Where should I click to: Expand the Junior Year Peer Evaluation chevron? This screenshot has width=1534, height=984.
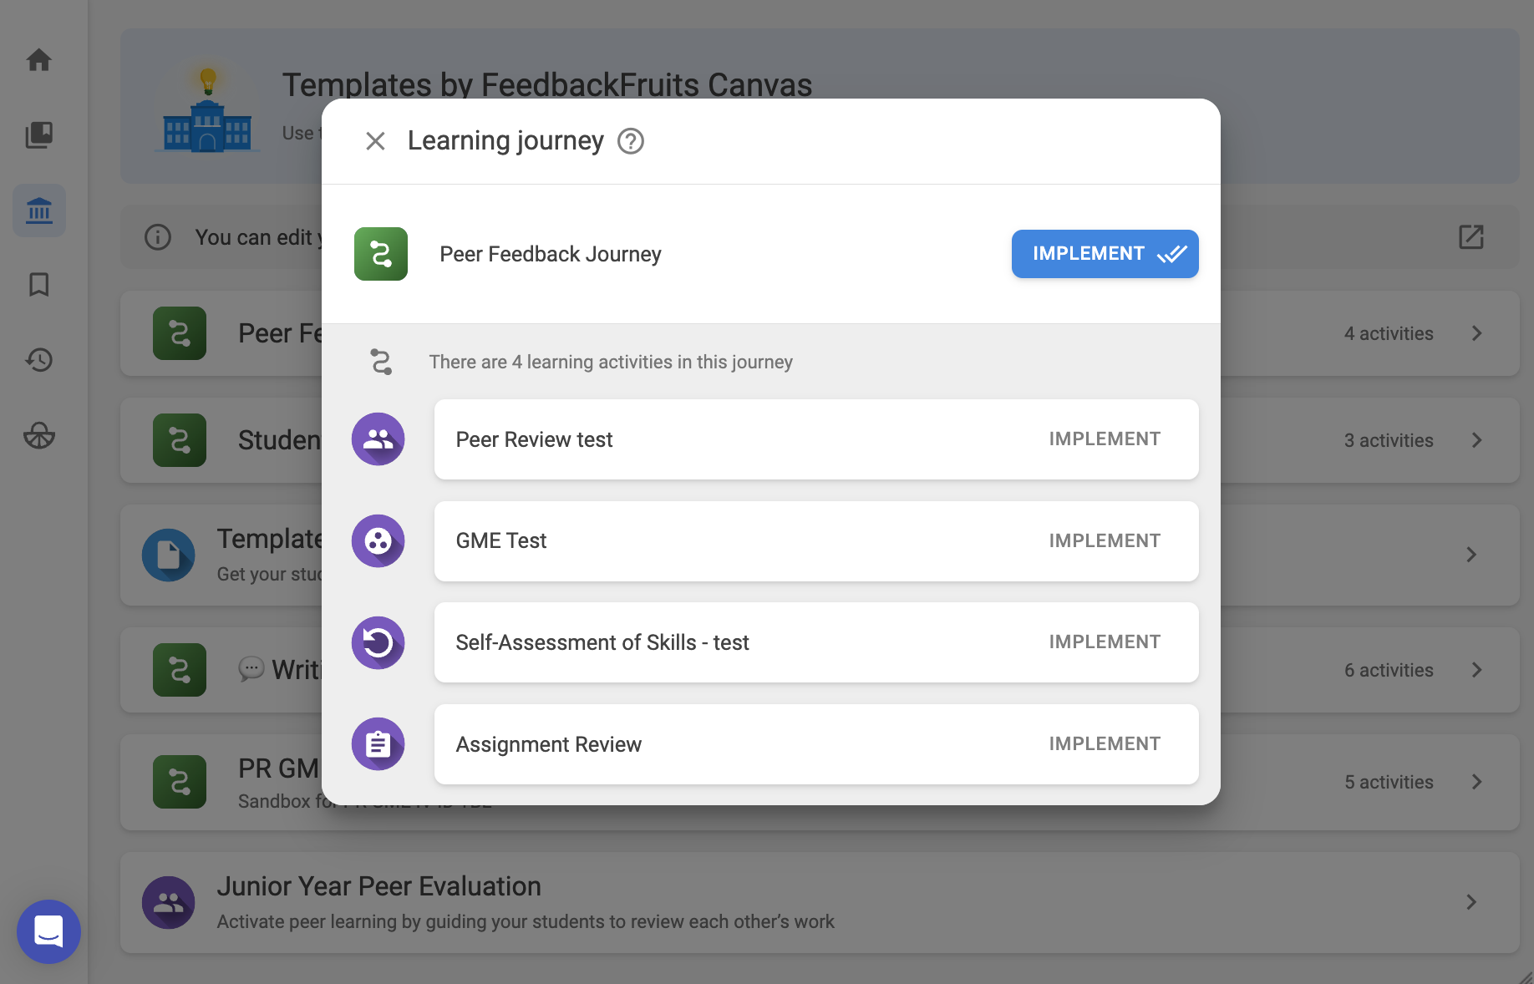pos(1472,902)
